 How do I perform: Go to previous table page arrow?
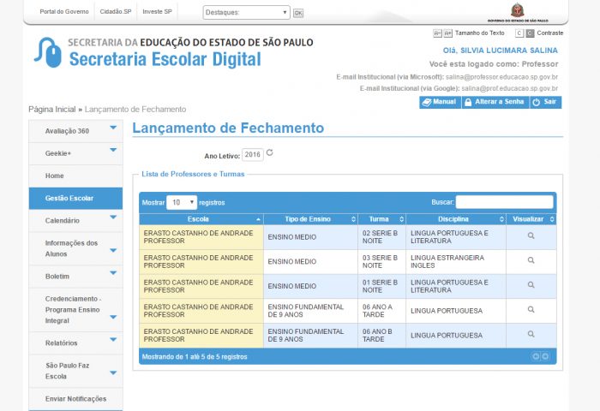pos(536,356)
